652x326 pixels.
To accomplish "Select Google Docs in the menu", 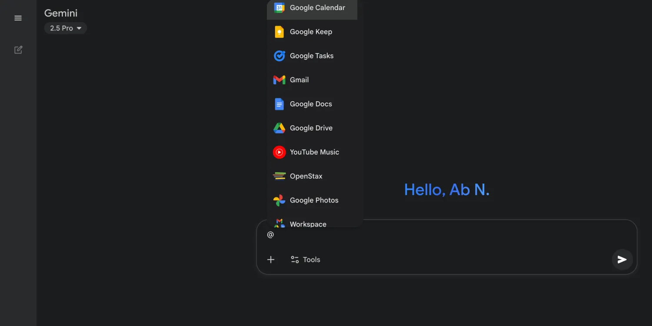I will (x=310, y=104).
